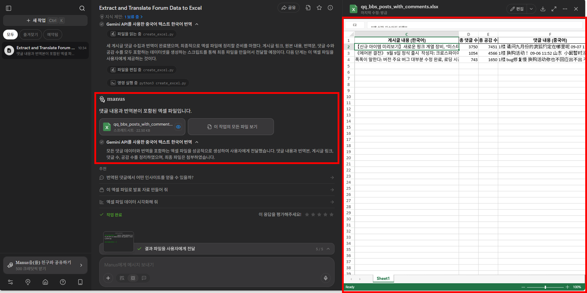
Task: Collapse the lower Gemini API translation step
Action: [x=197, y=142]
